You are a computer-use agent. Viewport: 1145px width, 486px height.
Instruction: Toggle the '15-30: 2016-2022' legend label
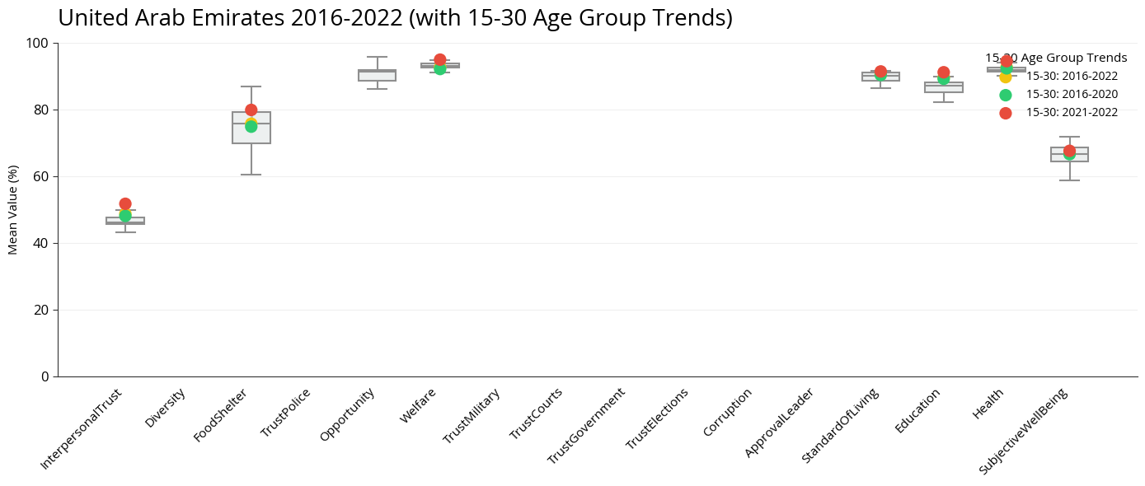pyautogui.click(x=1072, y=77)
